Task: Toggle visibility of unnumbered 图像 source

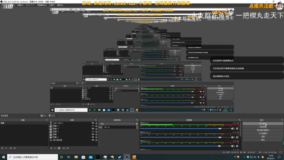Action: 93,134
